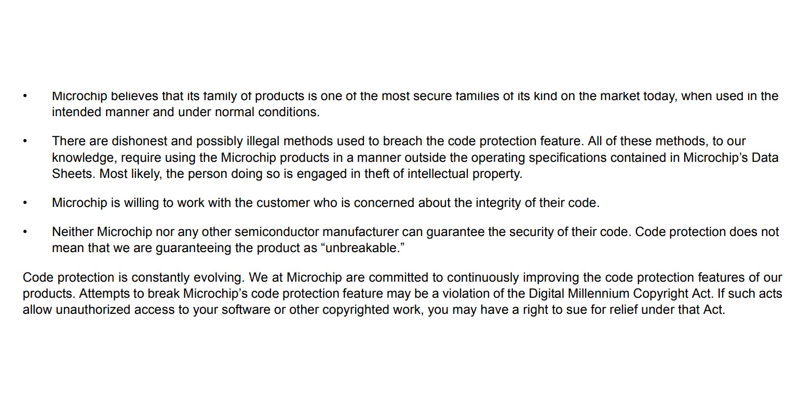Click the fourth bullet point marker
799x416 pixels.
(x=24, y=232)
